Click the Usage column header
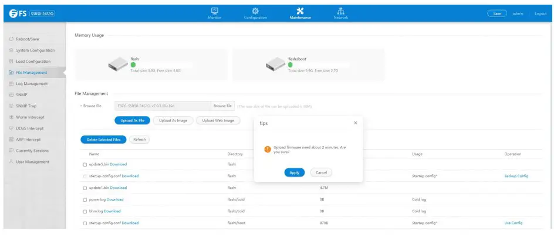 417,154
